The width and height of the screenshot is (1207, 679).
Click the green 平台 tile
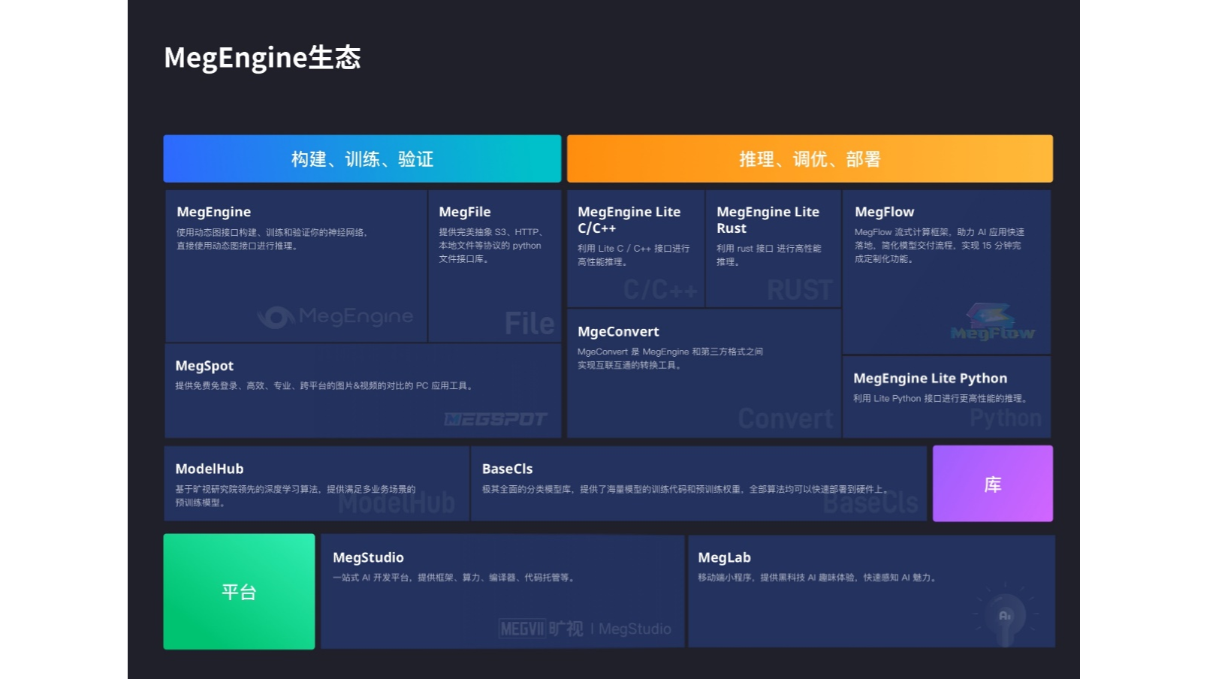[239, 592]
